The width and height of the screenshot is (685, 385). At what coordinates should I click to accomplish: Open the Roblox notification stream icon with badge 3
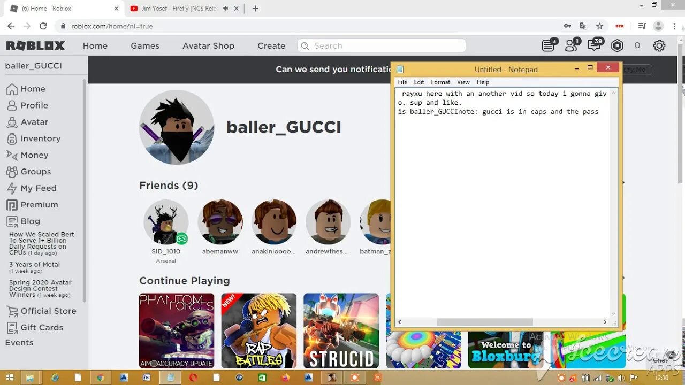[x=549, y=45]
